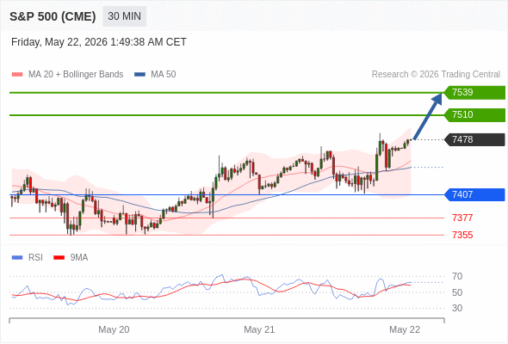
Task: Click the 7355 support level label
Action: [x=462, y=235]
